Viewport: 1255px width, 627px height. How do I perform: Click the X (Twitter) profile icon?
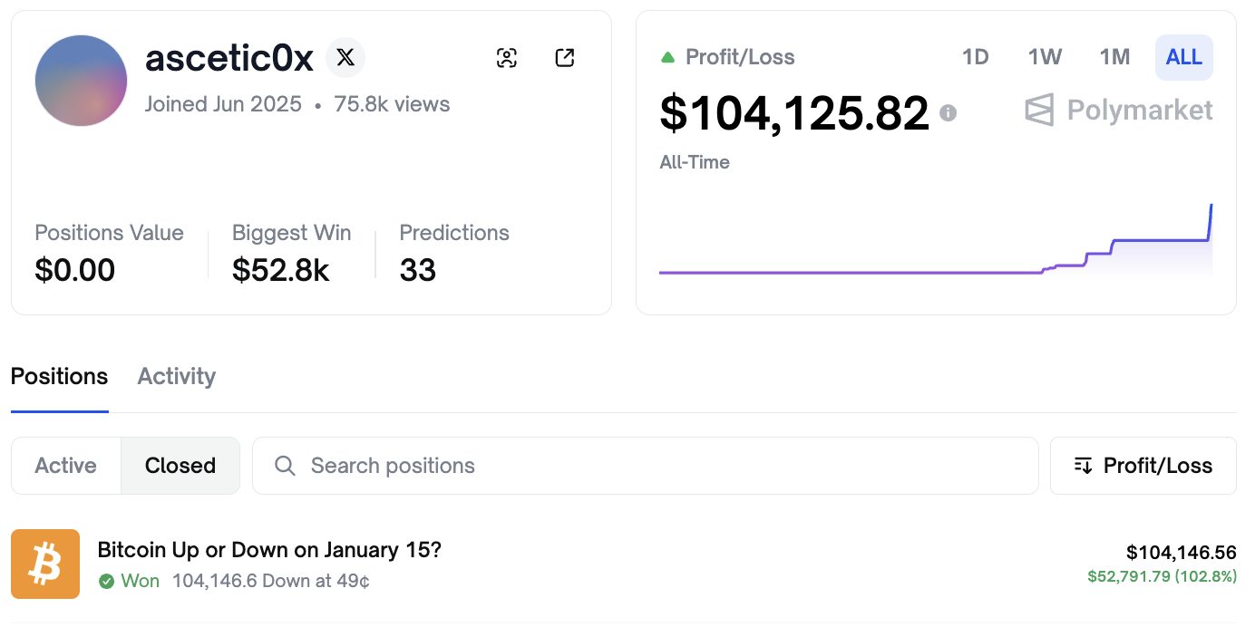click(x=345, y=58)
